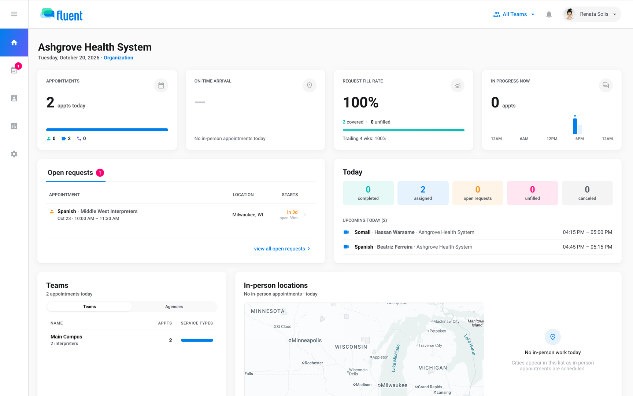Click '04:15 PM – 05:00 PM' time
This screenshot has height=396, width=633.
coord(588,232)
